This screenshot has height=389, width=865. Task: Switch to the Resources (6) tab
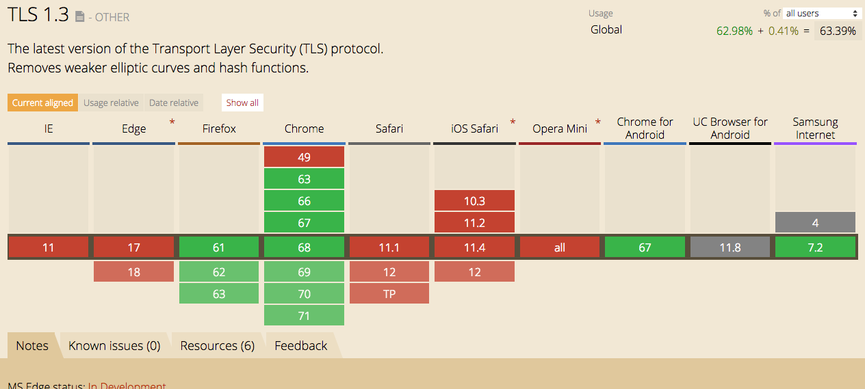coord(217,345)
